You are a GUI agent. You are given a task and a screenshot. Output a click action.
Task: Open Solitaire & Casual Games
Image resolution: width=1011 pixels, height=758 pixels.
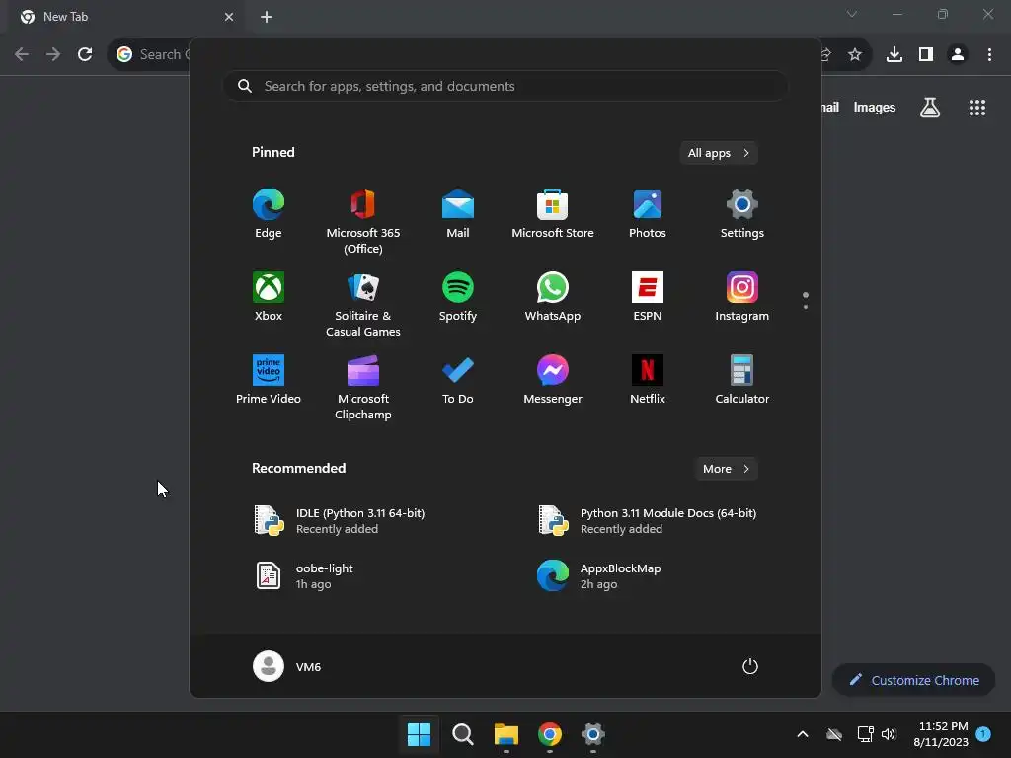(x=363, y=305)
